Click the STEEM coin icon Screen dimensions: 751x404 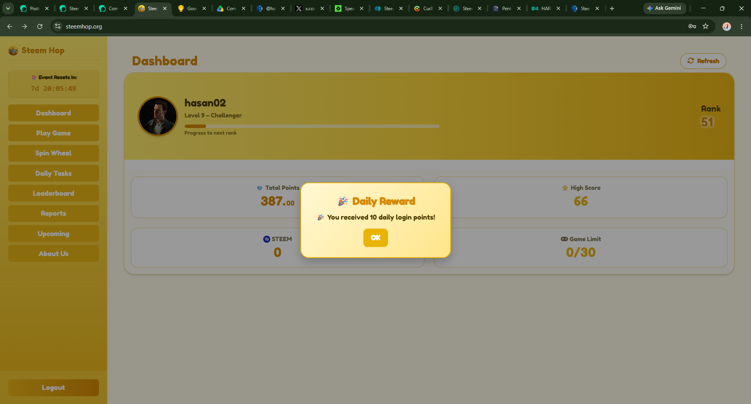pos(267,239)
